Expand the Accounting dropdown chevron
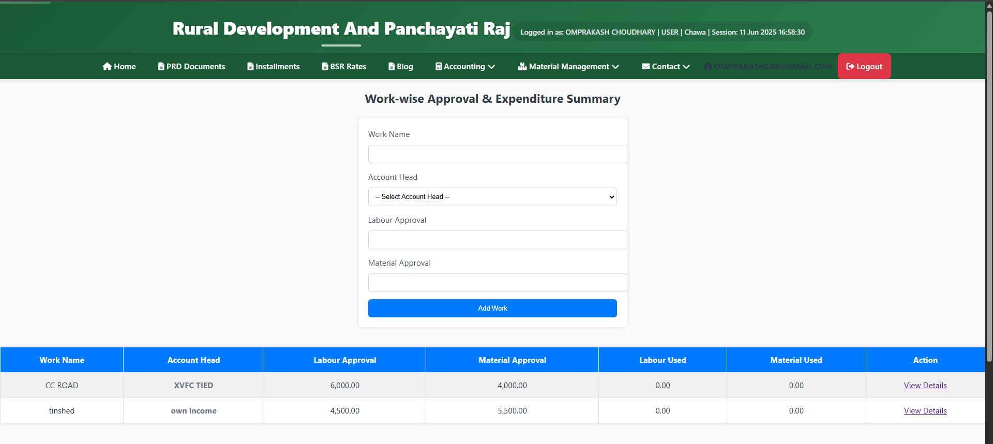The height and width of the screenshot is (444, 993). coord(491,67)
